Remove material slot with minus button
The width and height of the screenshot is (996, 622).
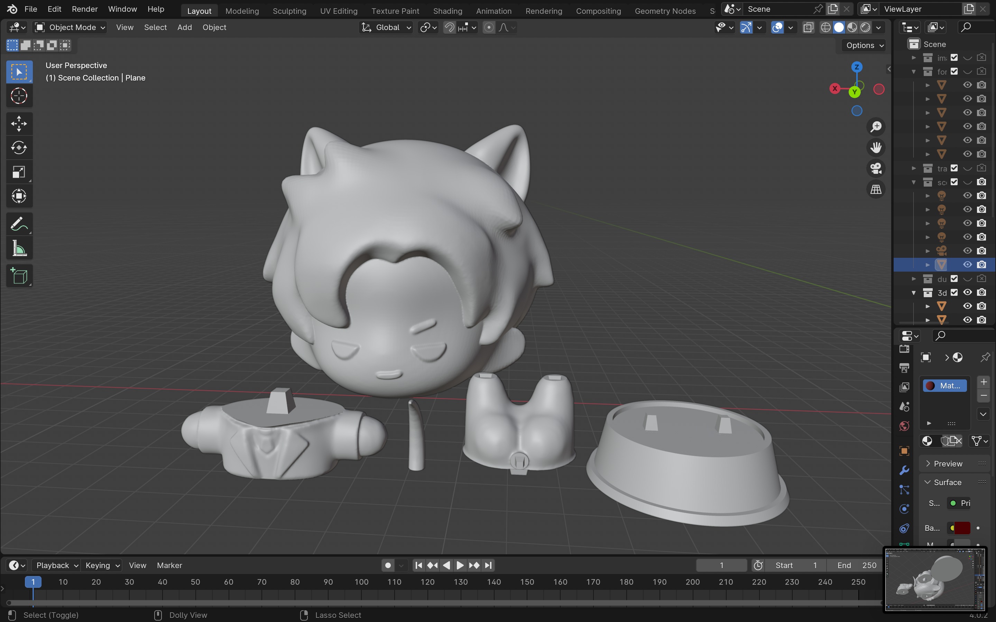coord(984,396)
